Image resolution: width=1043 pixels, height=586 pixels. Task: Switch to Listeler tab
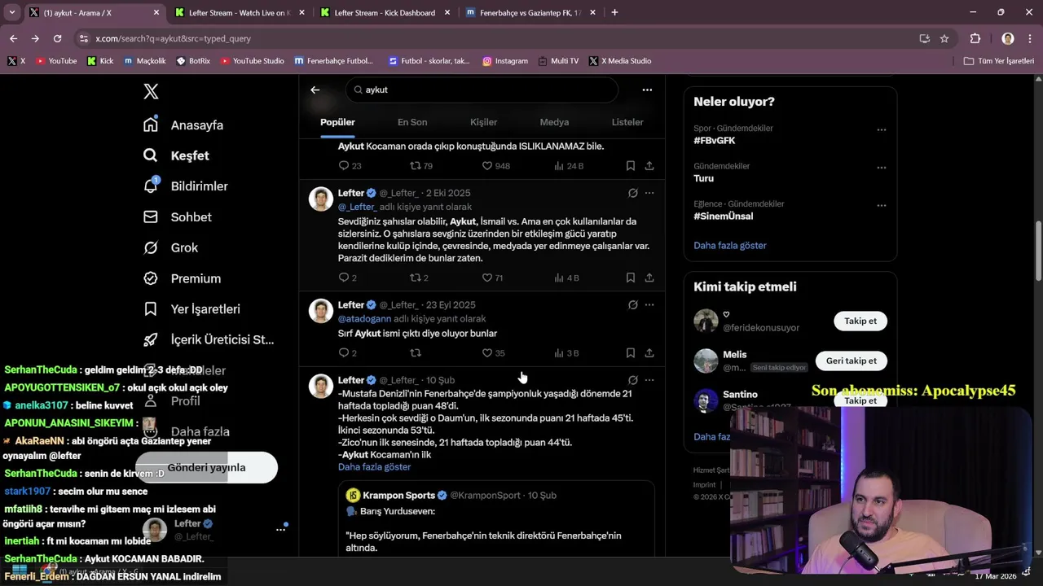627,122
